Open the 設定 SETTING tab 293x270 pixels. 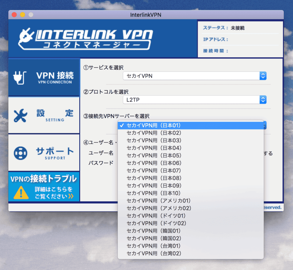coord(44,115)
